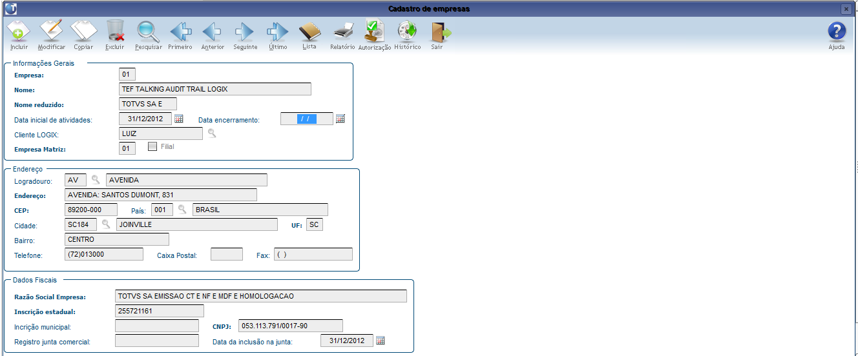Click the Cliente LOGIX field
Screen dimensions: 858x356
click(161, 133)
